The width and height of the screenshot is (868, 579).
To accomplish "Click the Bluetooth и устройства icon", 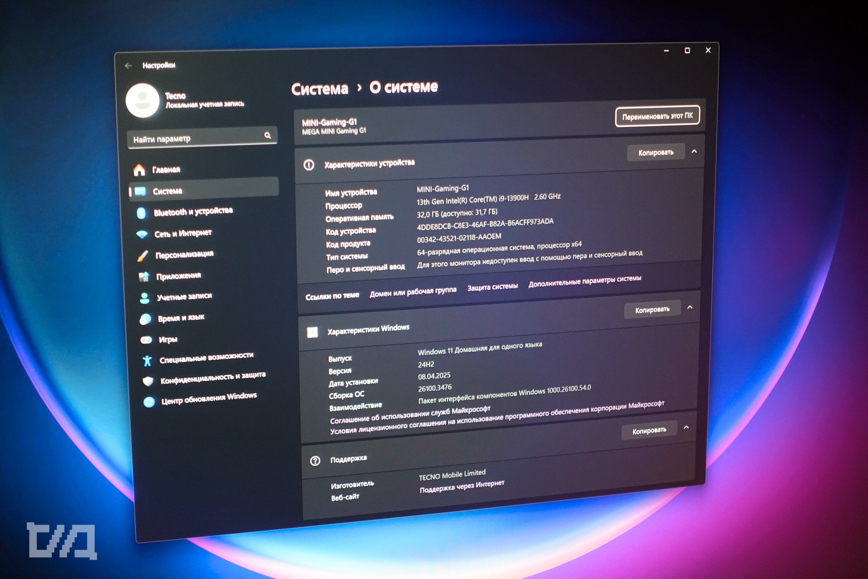I will [141, 213].
